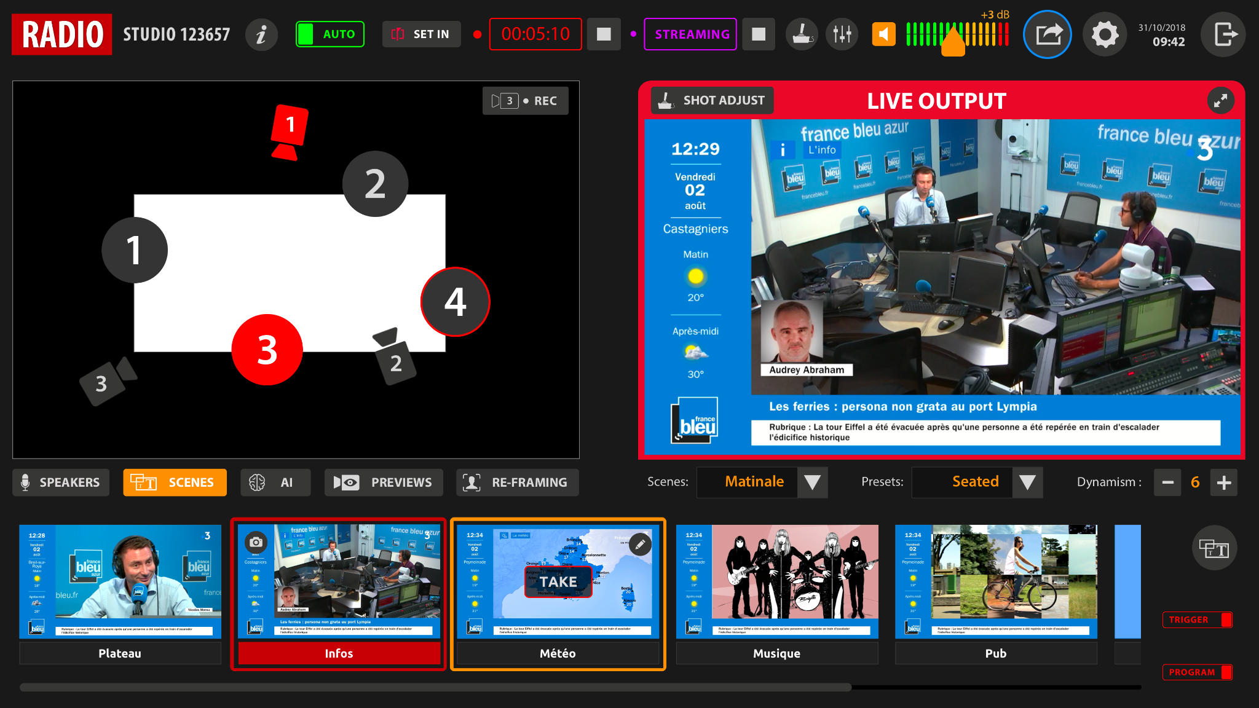Stop the recording next to timer

[604, 34]
